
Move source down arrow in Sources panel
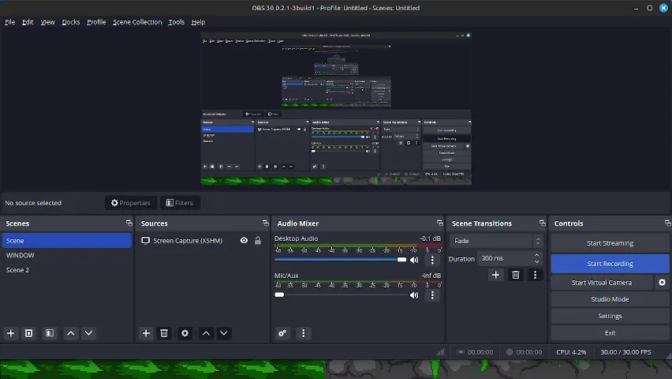[x=224, y=333]
